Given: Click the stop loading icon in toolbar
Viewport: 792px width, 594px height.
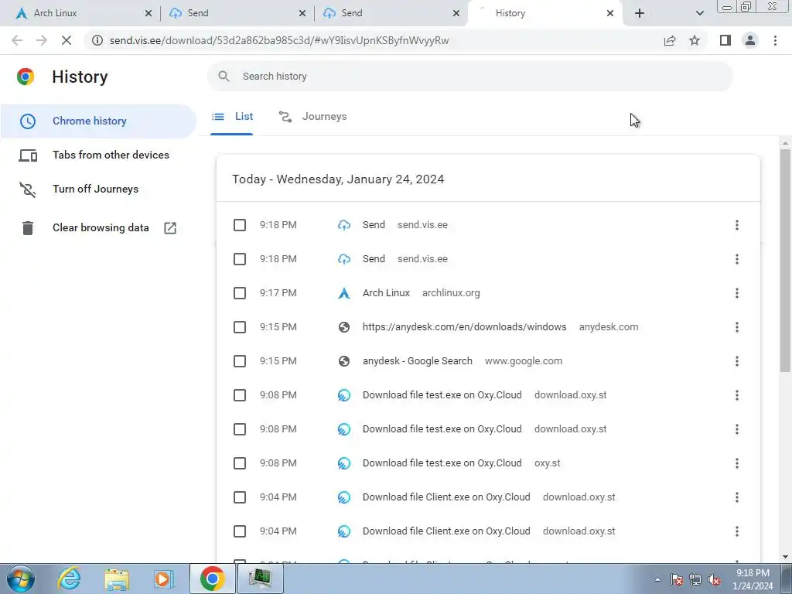Looking at the screenshot, I should [x=67, y=40].
